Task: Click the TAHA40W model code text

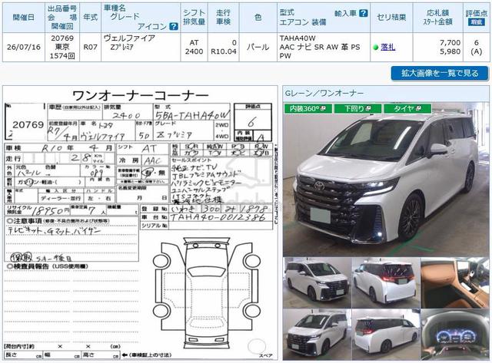Action: pyautogui.click(x=298, y=38)
